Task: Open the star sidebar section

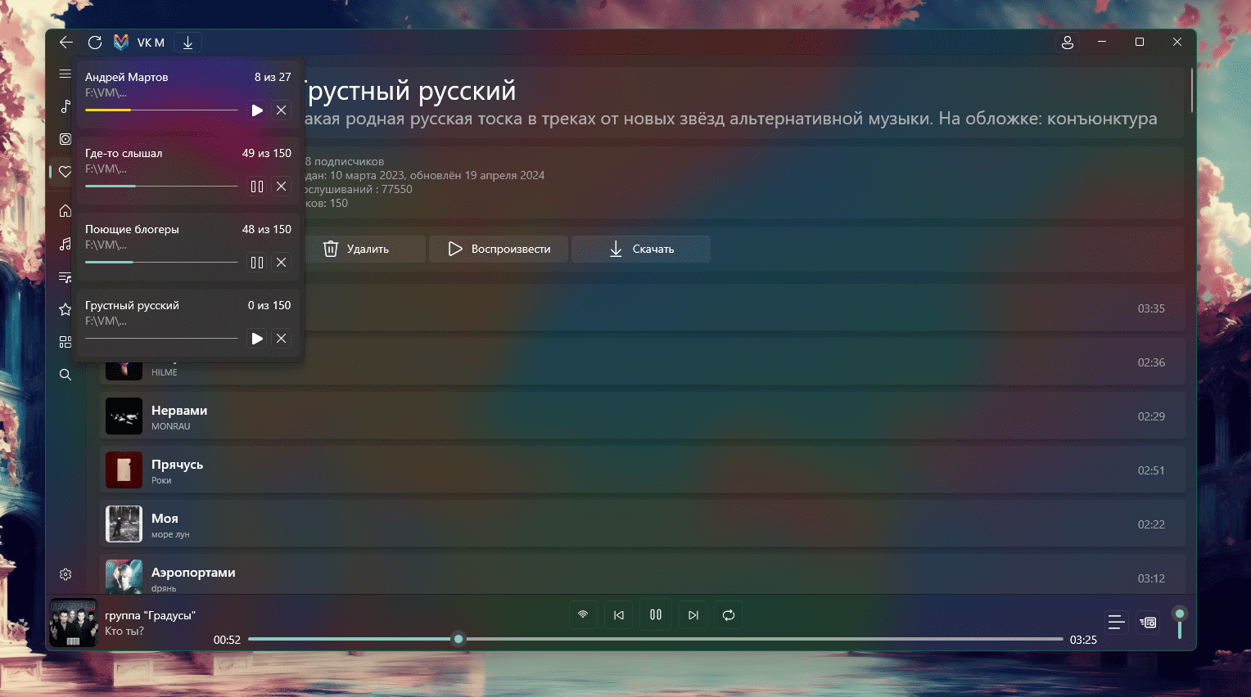Action: pos(65,309)
